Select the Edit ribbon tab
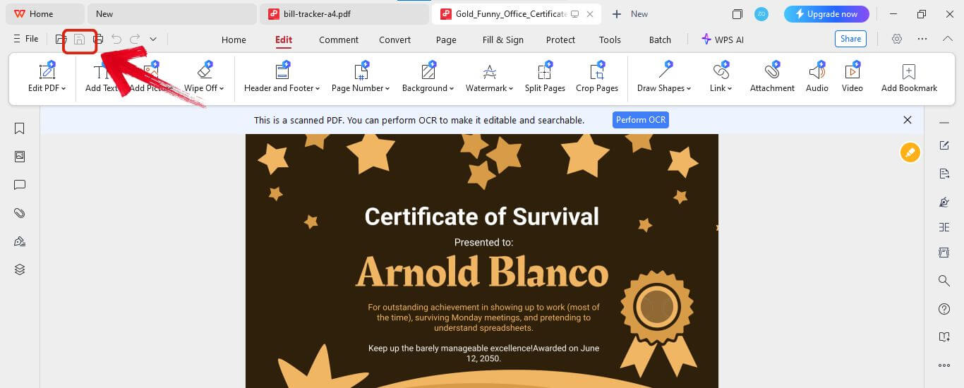Viewport: 964px width, 388px height. (x=284, y=40)
